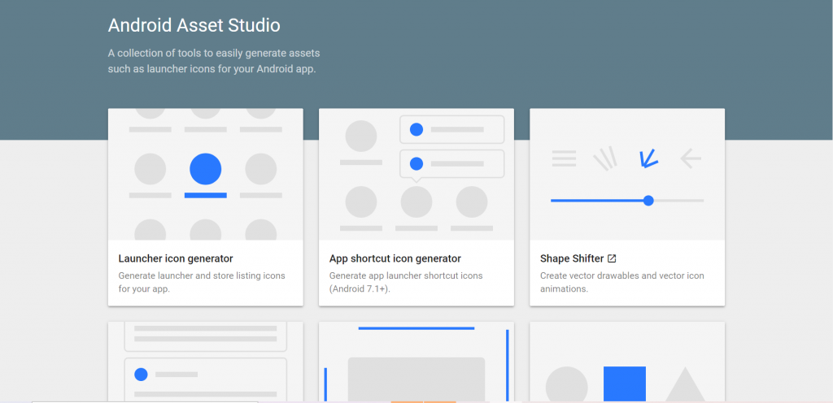Click the gray back-arrow icon in Shape Shifter preview

tap(691, 158)
